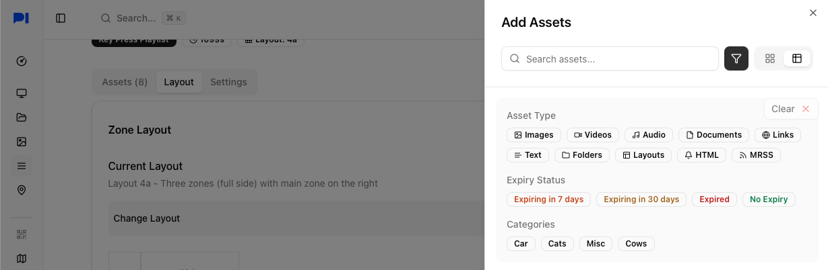This screenshot has width=828, height=270.
Task: Switch to grid view of assets
Action: tap(770, 58)
